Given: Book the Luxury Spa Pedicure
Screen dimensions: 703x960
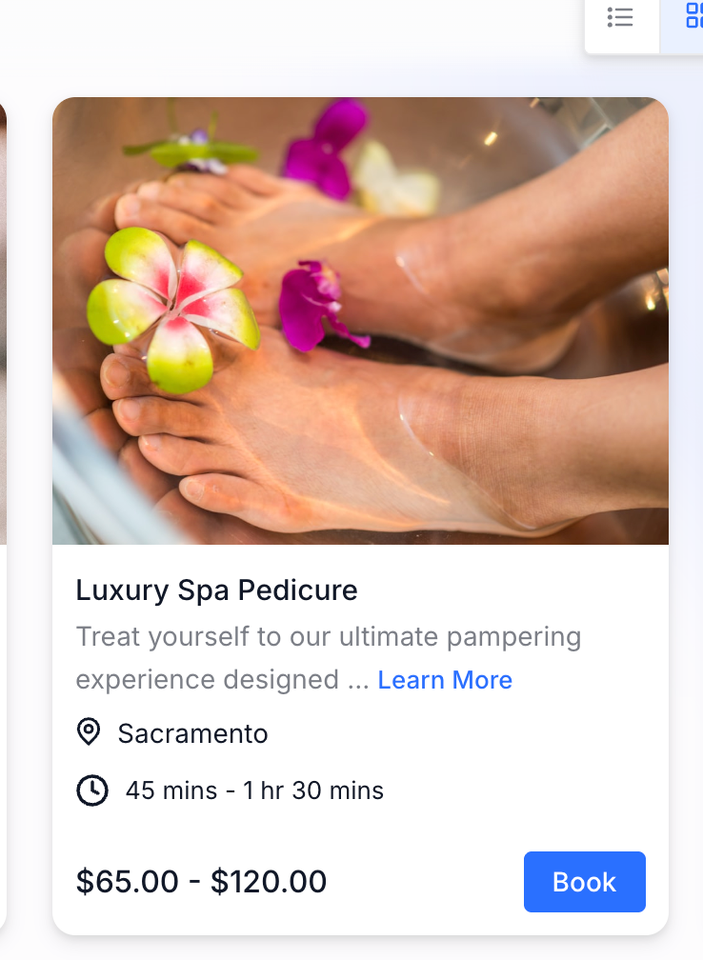Looking at the screenshot, I should click(584, 882).
